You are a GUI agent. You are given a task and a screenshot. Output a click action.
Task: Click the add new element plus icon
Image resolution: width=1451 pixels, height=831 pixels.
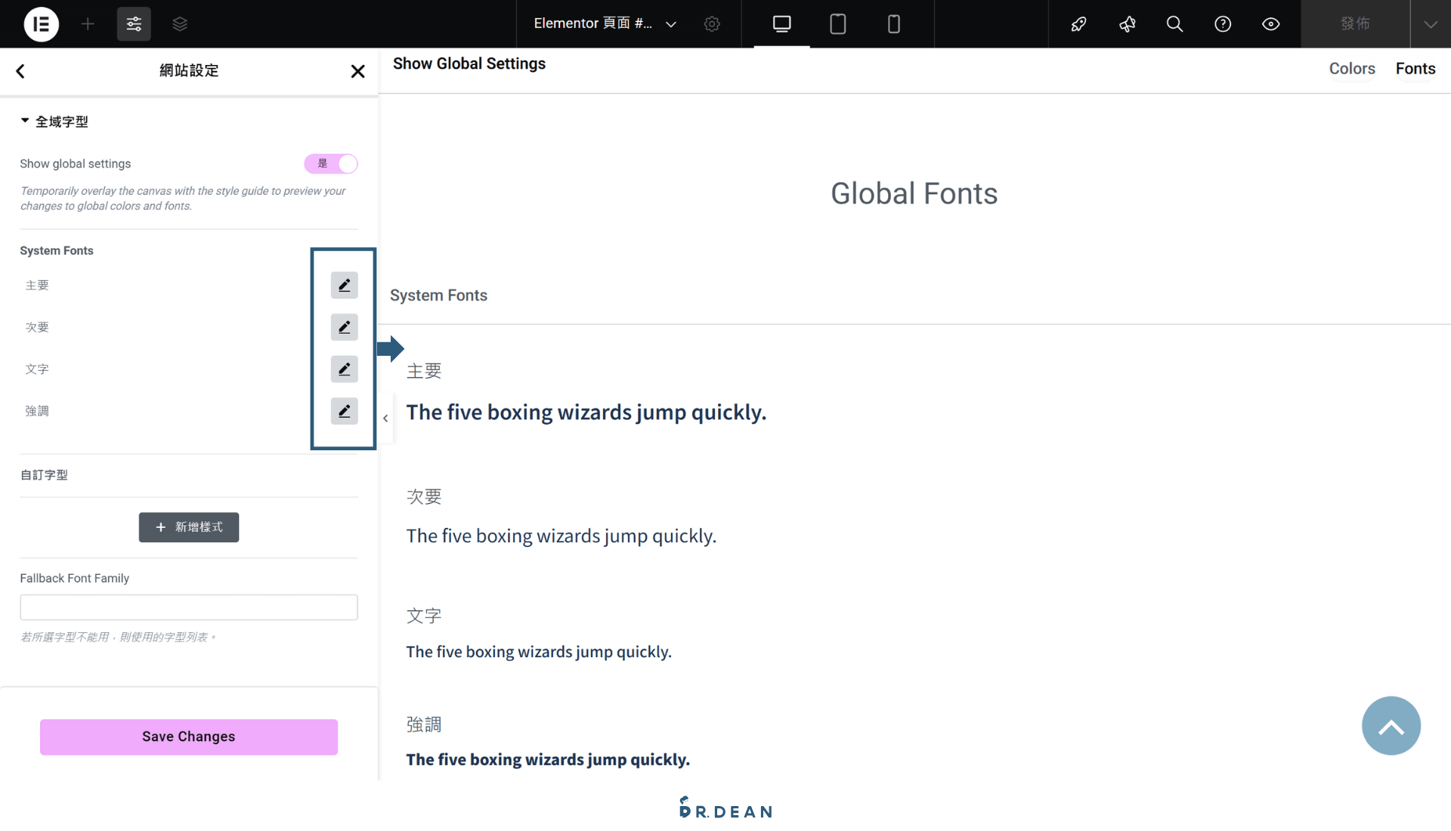point(88,23)
